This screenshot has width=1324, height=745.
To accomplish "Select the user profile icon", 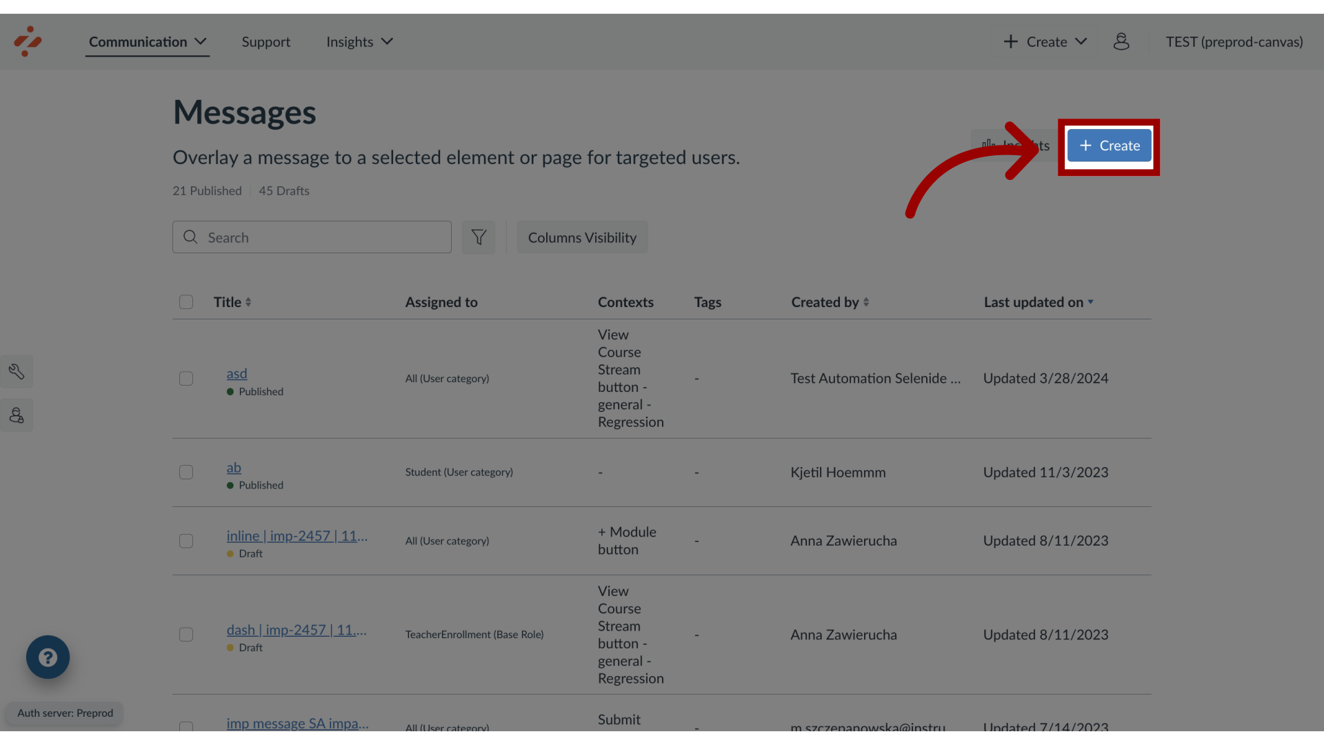I will [x=1121, y=41].
